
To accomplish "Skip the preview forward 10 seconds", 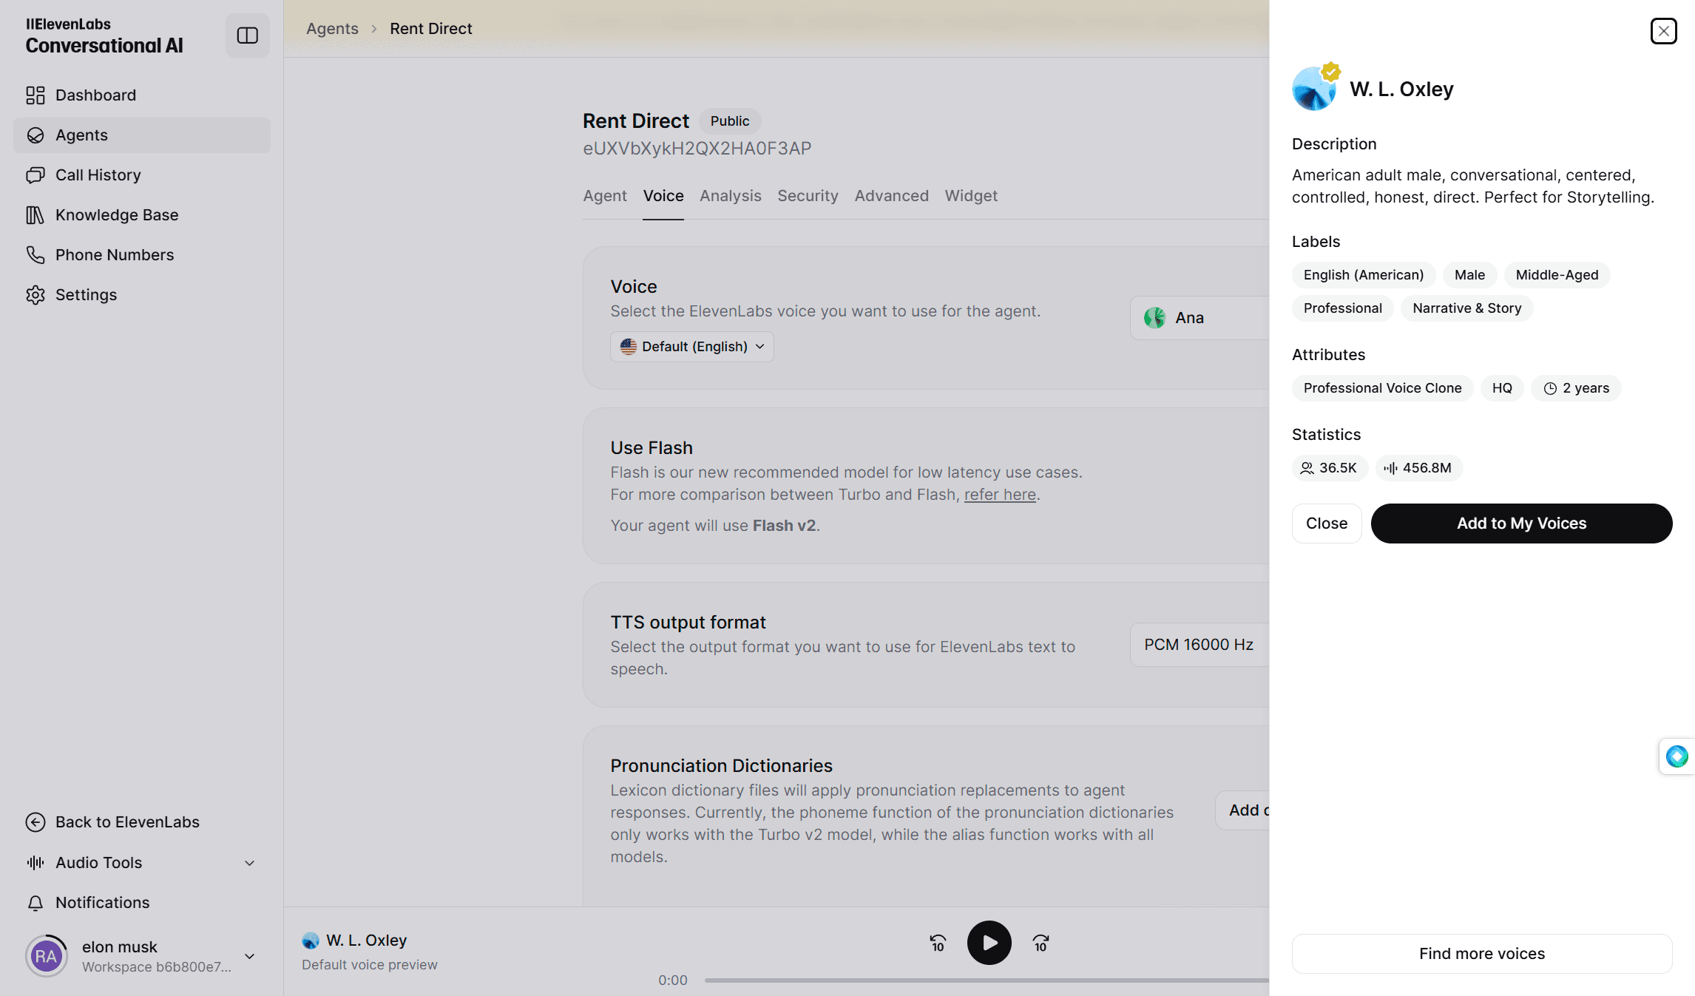I will click(x=1041, y=943).
